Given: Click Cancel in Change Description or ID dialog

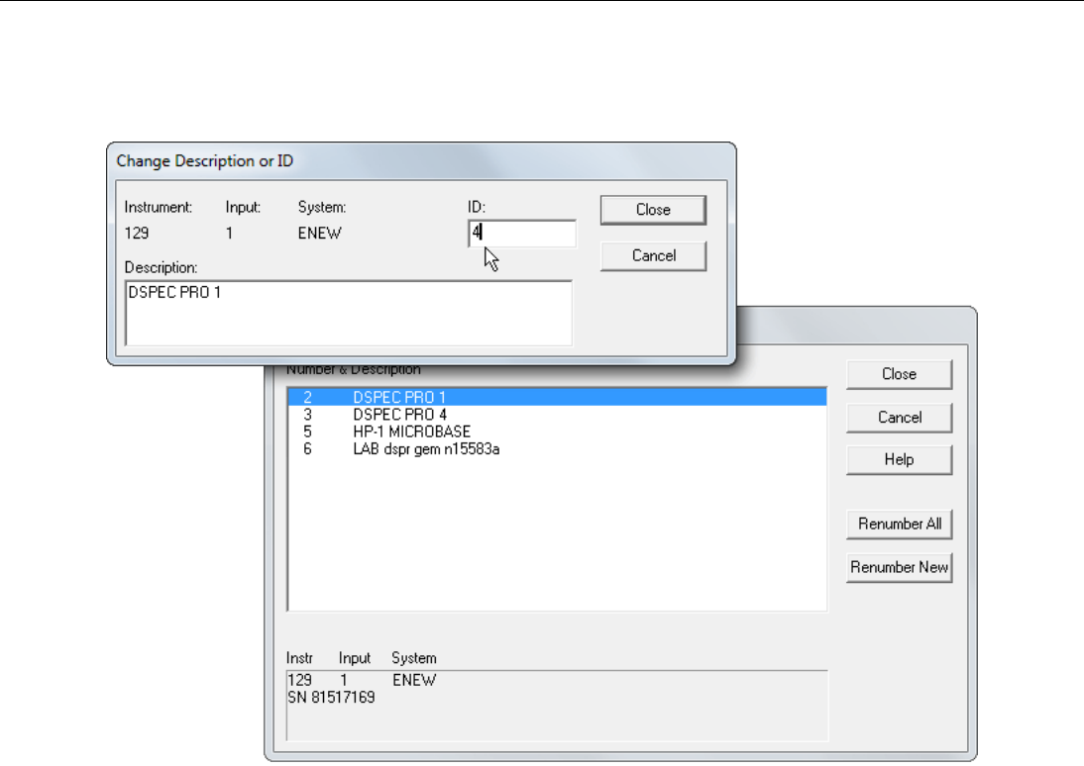Looking at the screenshot, I should point(653,256).
